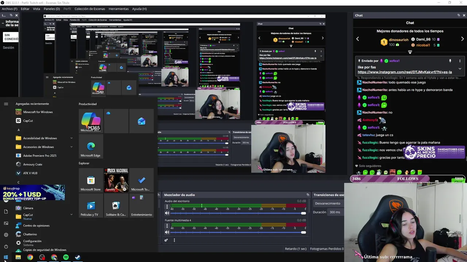The width and height of the screenshot is (467, 262).
Task: Undock the Mezclador de audio panel
Action: (308, 195)
